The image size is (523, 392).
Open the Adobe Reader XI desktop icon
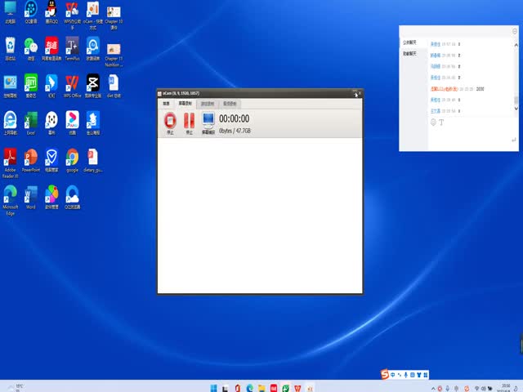click(x=11, y=158)
